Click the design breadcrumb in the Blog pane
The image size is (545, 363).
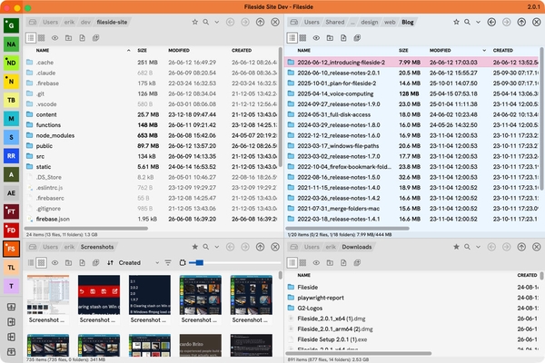pyautogui.click(x=369, y=22)
